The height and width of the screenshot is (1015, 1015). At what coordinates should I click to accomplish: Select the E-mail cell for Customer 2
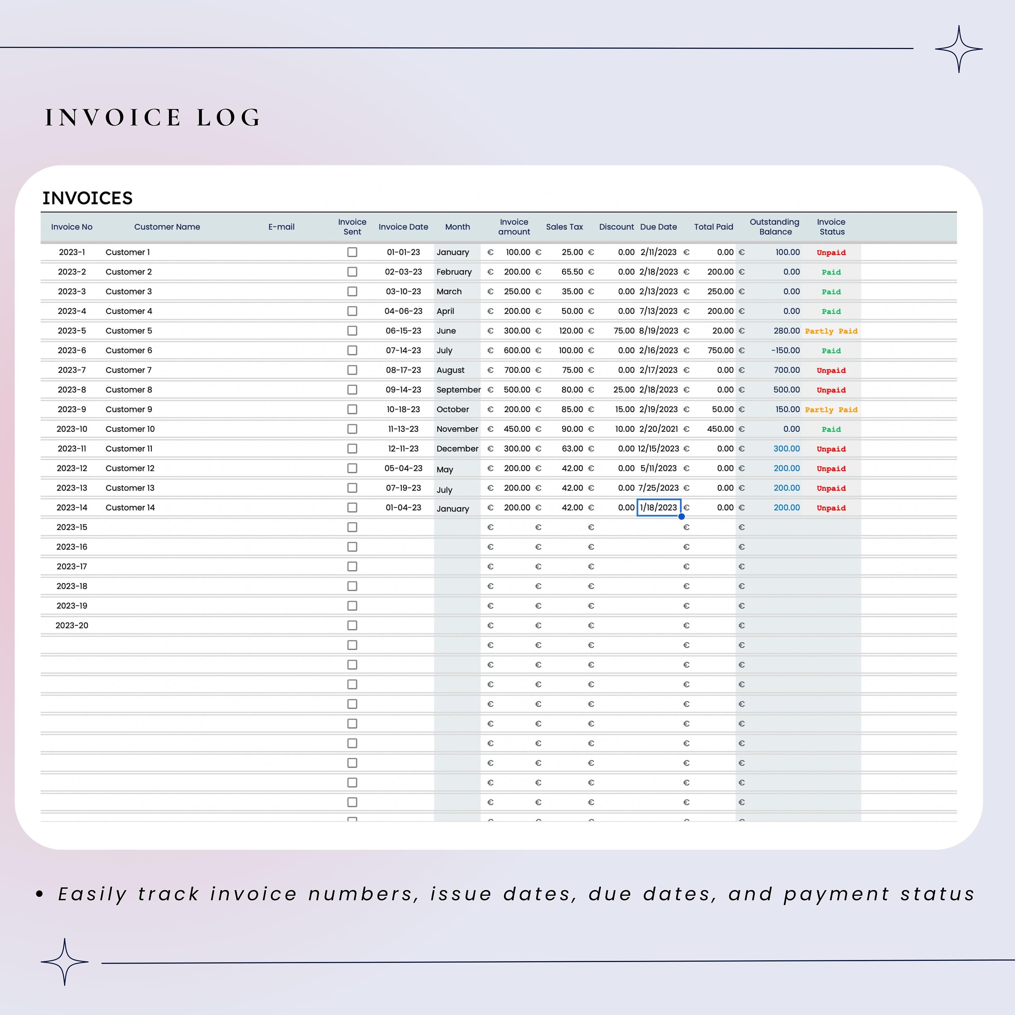tap(281, 272)
